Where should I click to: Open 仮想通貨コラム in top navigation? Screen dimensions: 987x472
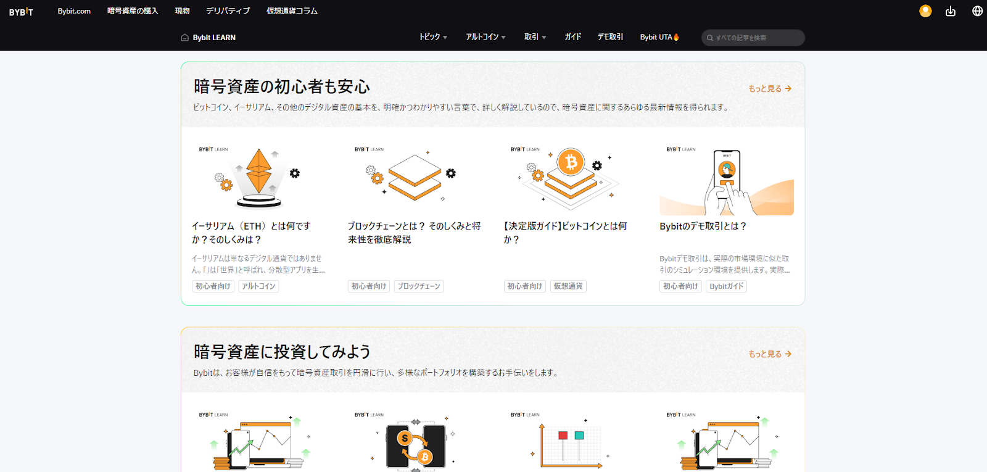tap(292, 11)
